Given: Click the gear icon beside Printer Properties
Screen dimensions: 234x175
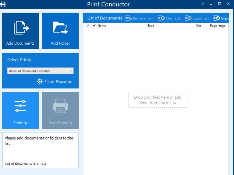Looking at the screenshot, I should pos(40,81).
